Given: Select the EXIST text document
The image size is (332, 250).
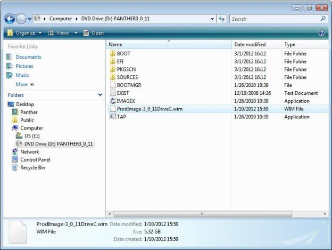Looking at the screenshot, I should point(123,93).
